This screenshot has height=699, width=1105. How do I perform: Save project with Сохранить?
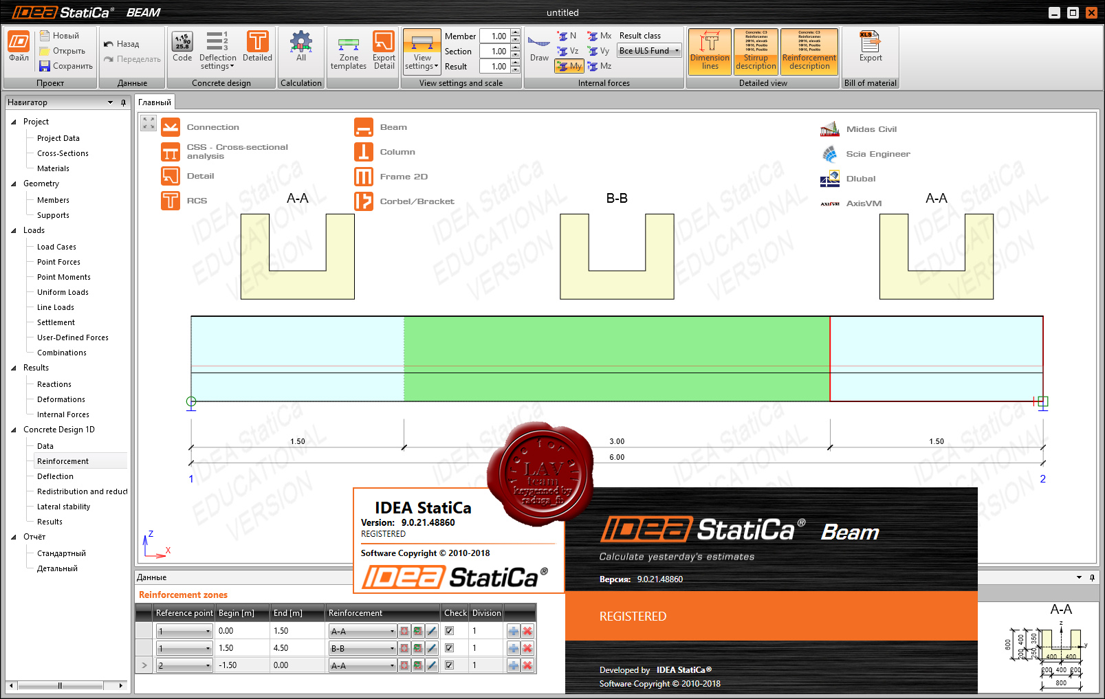click(x=66, y=66)
